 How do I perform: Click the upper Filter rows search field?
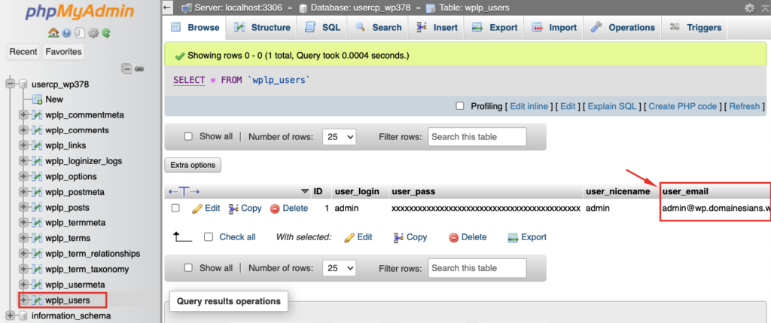(x=477, y=137)
